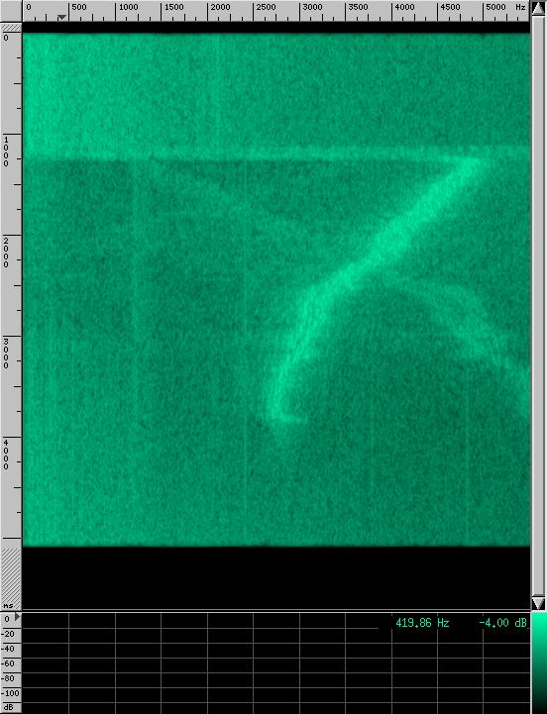
Task: Click the 500 label on the frequency ruler
Action: 79,7
